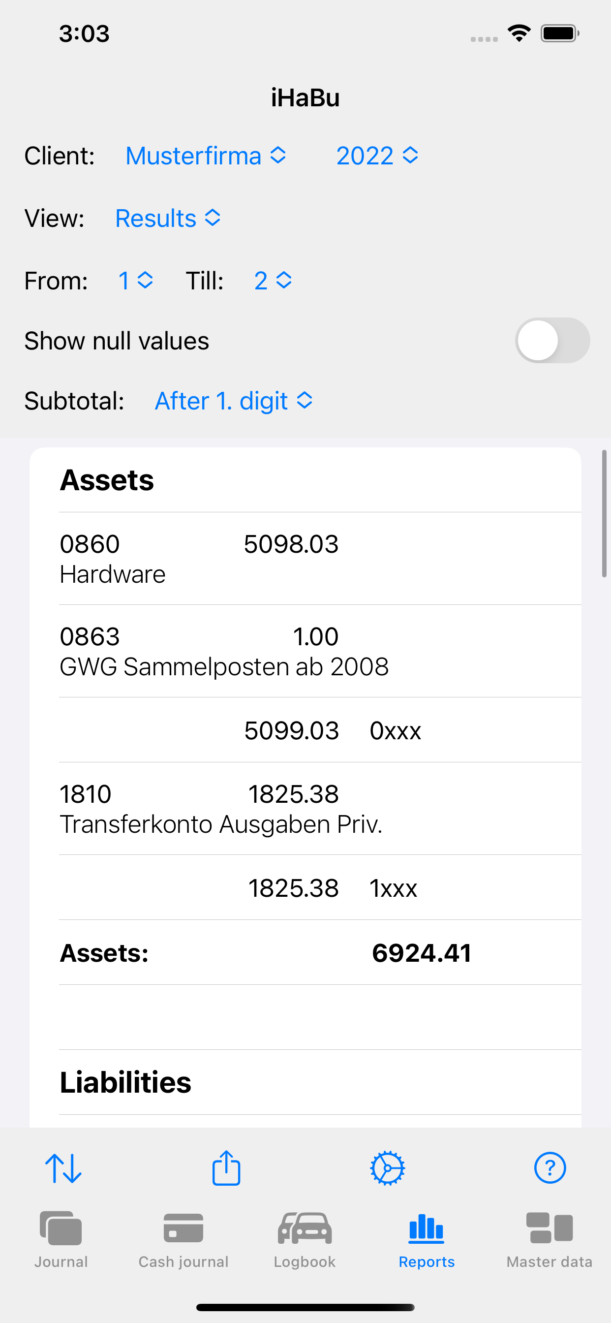Image resolution: width=611 pixels, height=1323 pixels.
Task: Open the After 1. digit subtotal picker
Action: [234, 401]
